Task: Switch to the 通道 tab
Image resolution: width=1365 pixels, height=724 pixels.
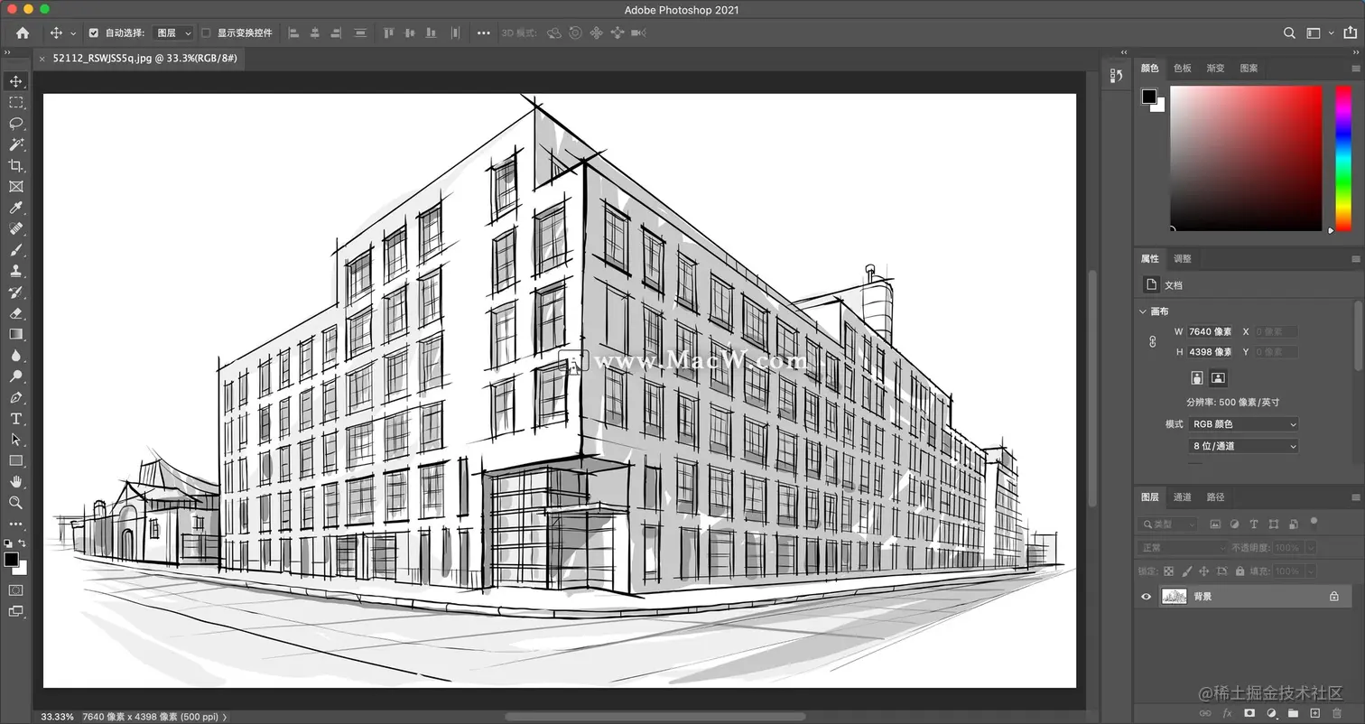Action: pos(1183,497)
